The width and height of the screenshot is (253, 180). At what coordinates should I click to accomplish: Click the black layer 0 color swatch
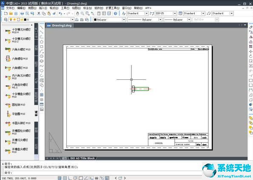pyautogui.click(x=25, y=20)
